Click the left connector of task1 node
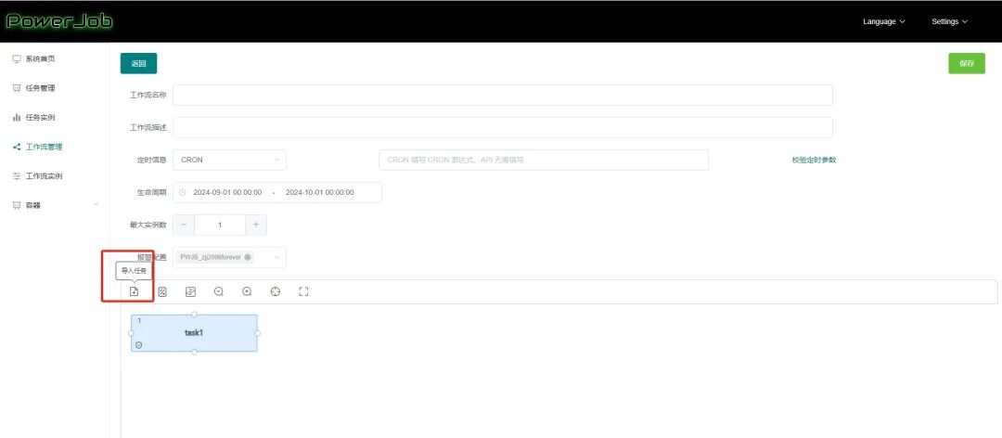The image size is (1002, 438). point(131,333)
